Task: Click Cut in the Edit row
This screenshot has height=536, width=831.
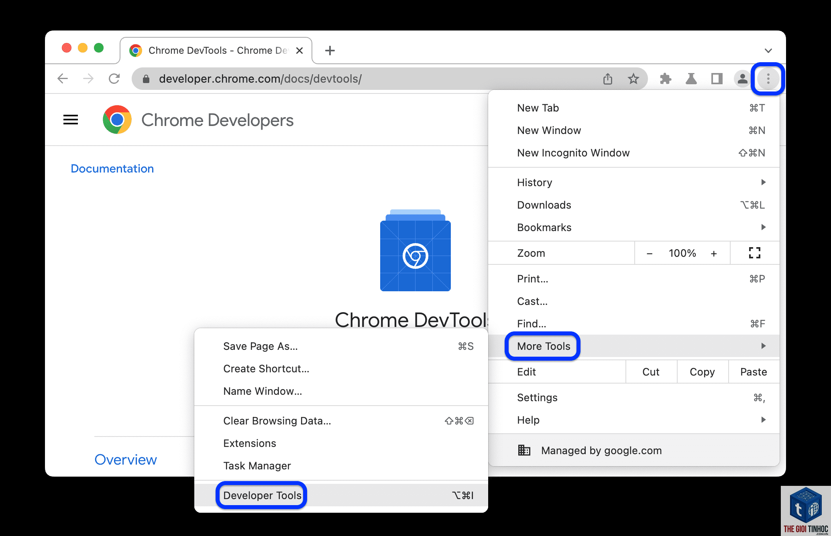Action: tap(651, 372)
